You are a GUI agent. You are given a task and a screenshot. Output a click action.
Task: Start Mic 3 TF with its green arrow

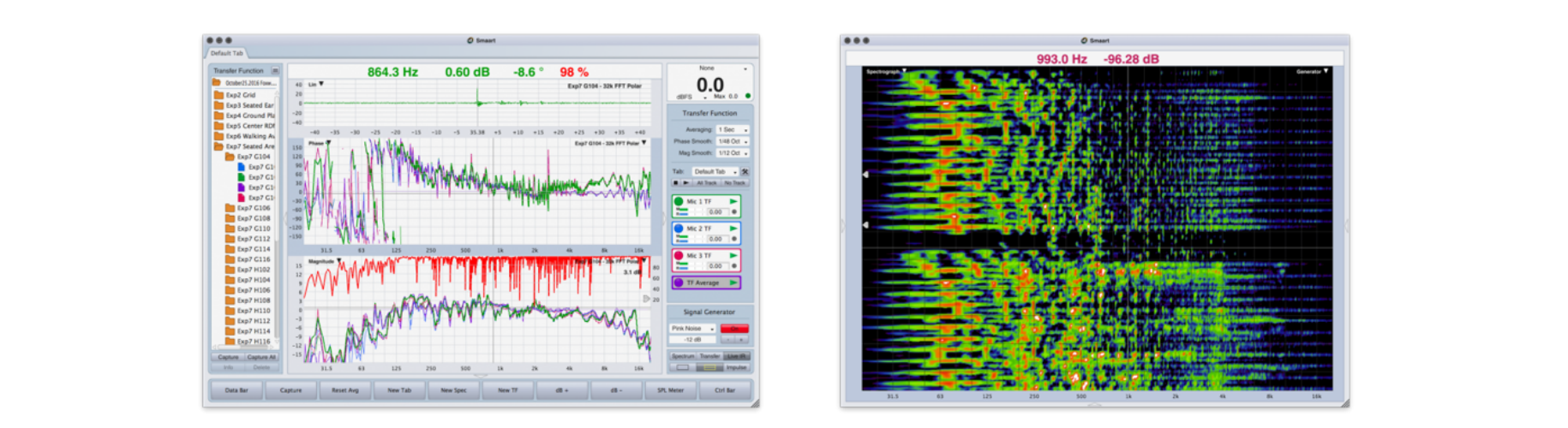(x=733, y=256)
